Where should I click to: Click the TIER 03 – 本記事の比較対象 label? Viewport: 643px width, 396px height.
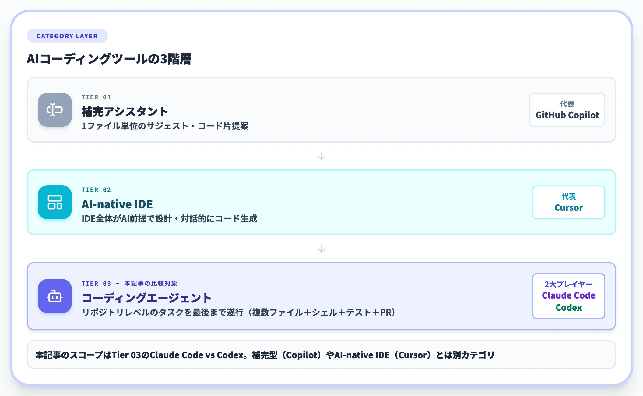129,284
